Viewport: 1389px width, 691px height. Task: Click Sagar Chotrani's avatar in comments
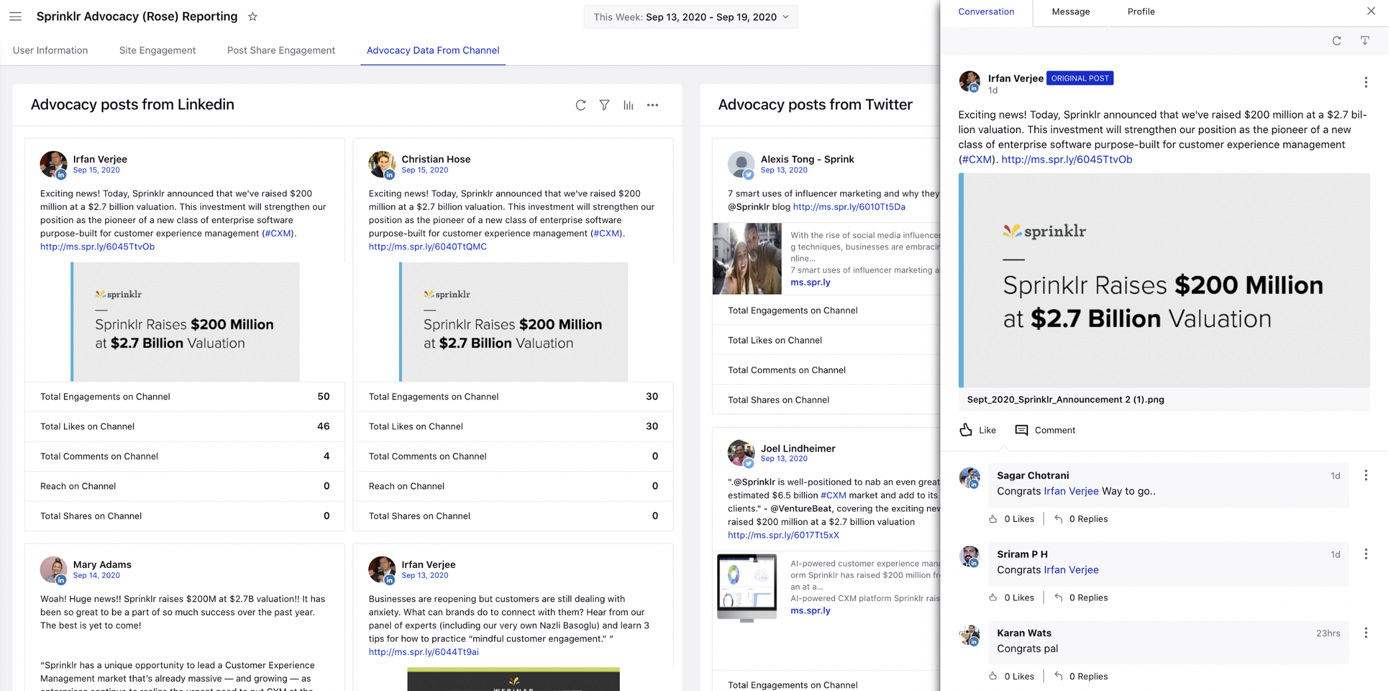(970, 478)
